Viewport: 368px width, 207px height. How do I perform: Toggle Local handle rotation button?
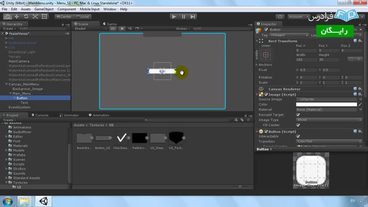pos(83,17)
